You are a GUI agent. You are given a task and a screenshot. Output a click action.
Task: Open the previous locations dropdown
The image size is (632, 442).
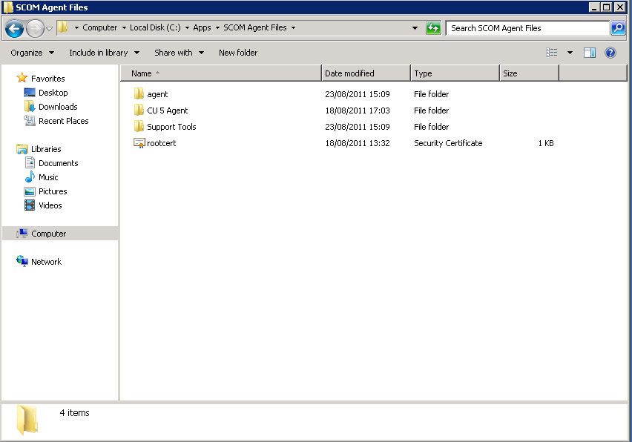(415, 28)
